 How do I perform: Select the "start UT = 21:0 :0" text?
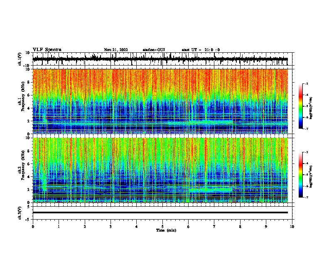201,50
